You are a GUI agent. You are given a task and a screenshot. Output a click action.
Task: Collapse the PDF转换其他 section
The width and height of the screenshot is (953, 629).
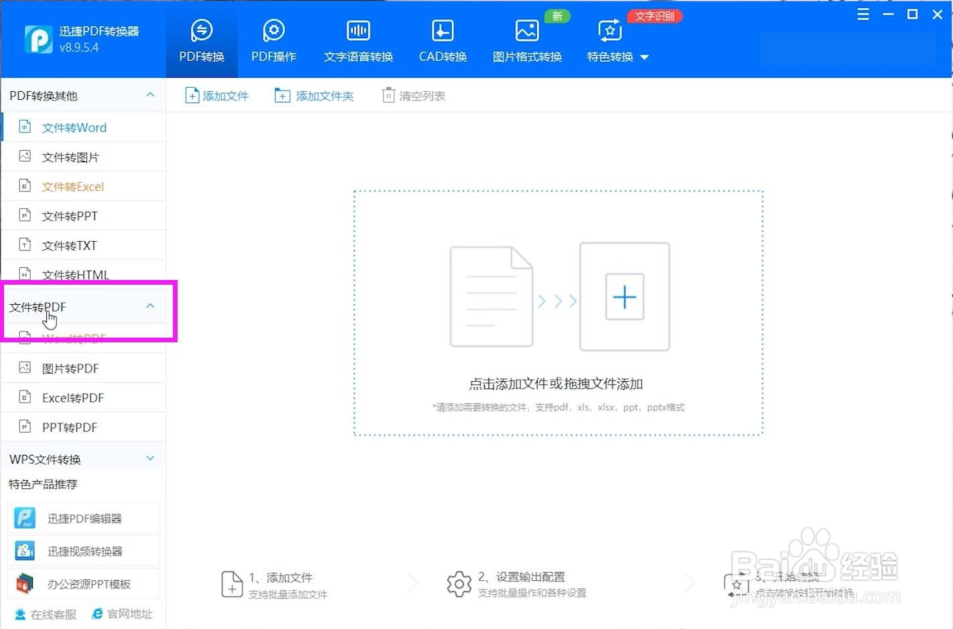[x=150, y=95]
